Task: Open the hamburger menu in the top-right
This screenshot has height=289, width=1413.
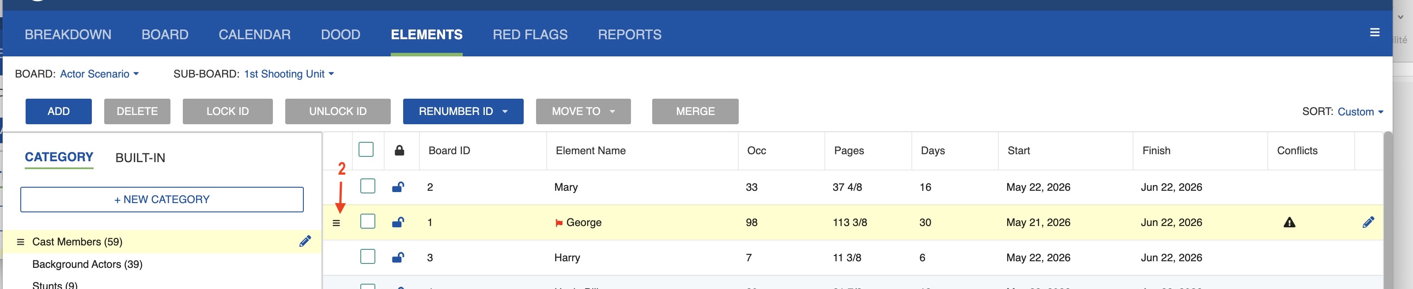Action: (1374, 32)
